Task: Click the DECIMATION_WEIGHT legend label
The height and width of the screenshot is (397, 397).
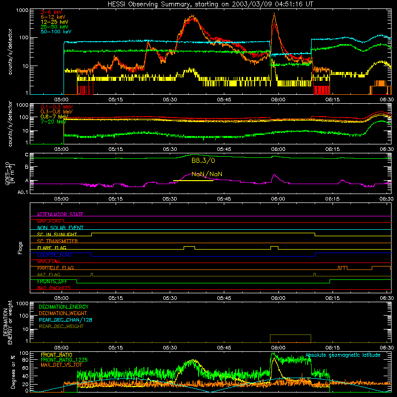Action: click(63, 313)
